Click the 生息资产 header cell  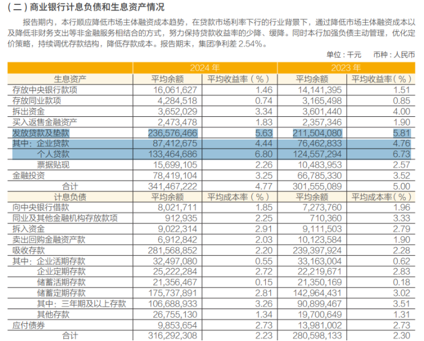[70, 79]
